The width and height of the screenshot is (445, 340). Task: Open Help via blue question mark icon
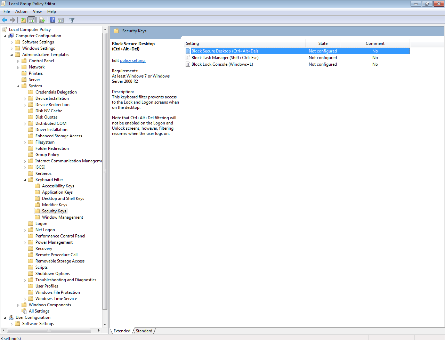[x=52, y=20]
